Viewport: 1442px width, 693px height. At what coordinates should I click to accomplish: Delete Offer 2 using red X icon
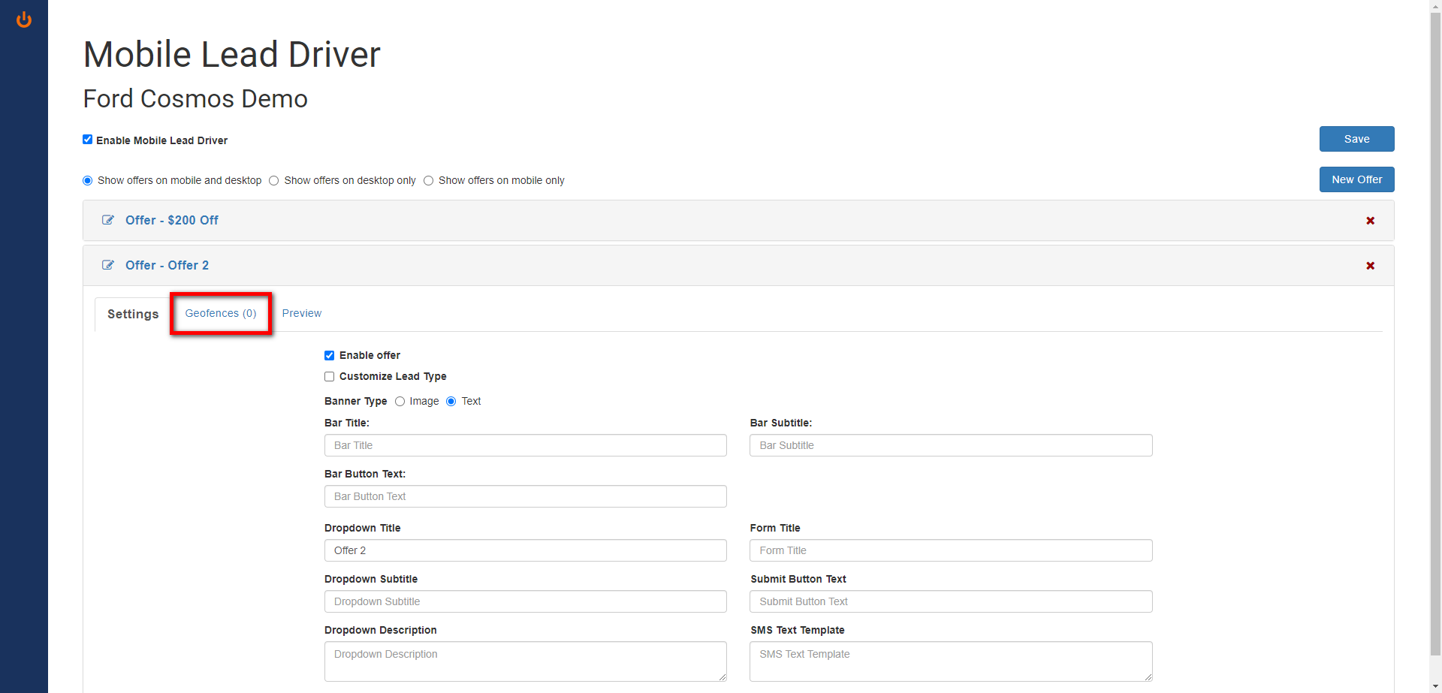coord(1370,266)
